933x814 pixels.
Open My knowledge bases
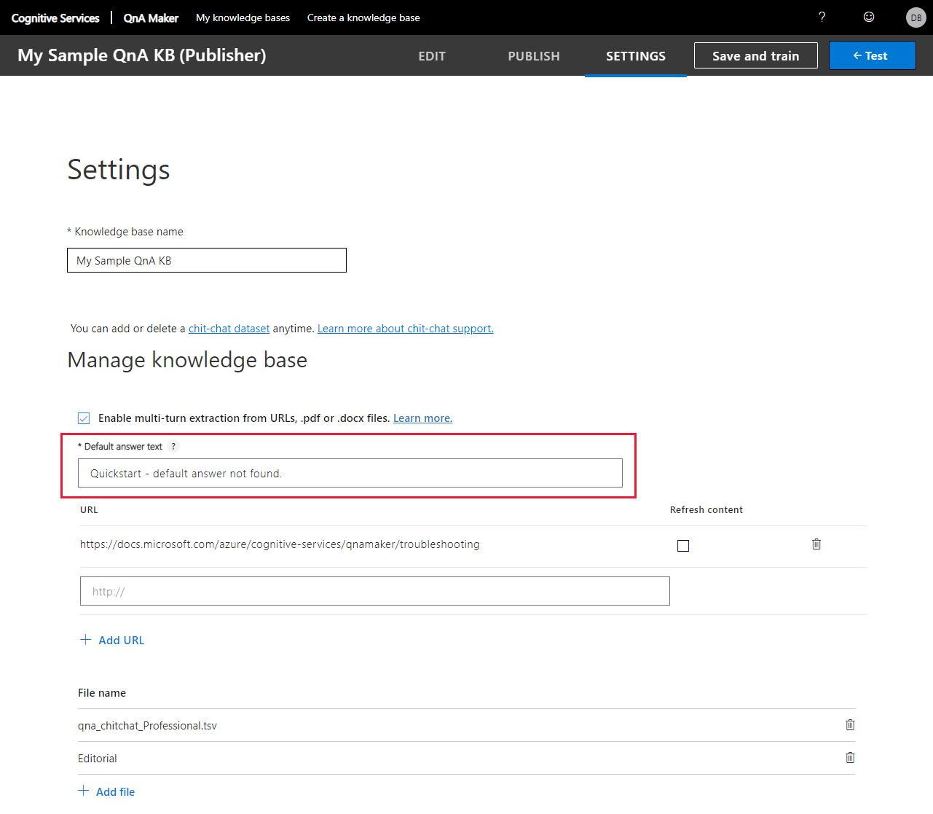point(243,17)
